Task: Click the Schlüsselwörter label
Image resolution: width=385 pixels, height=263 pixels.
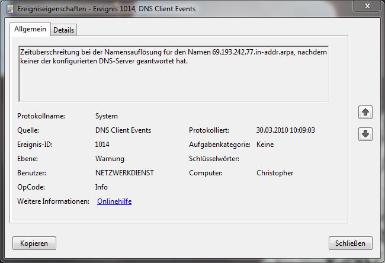Action: coord(214,159)
